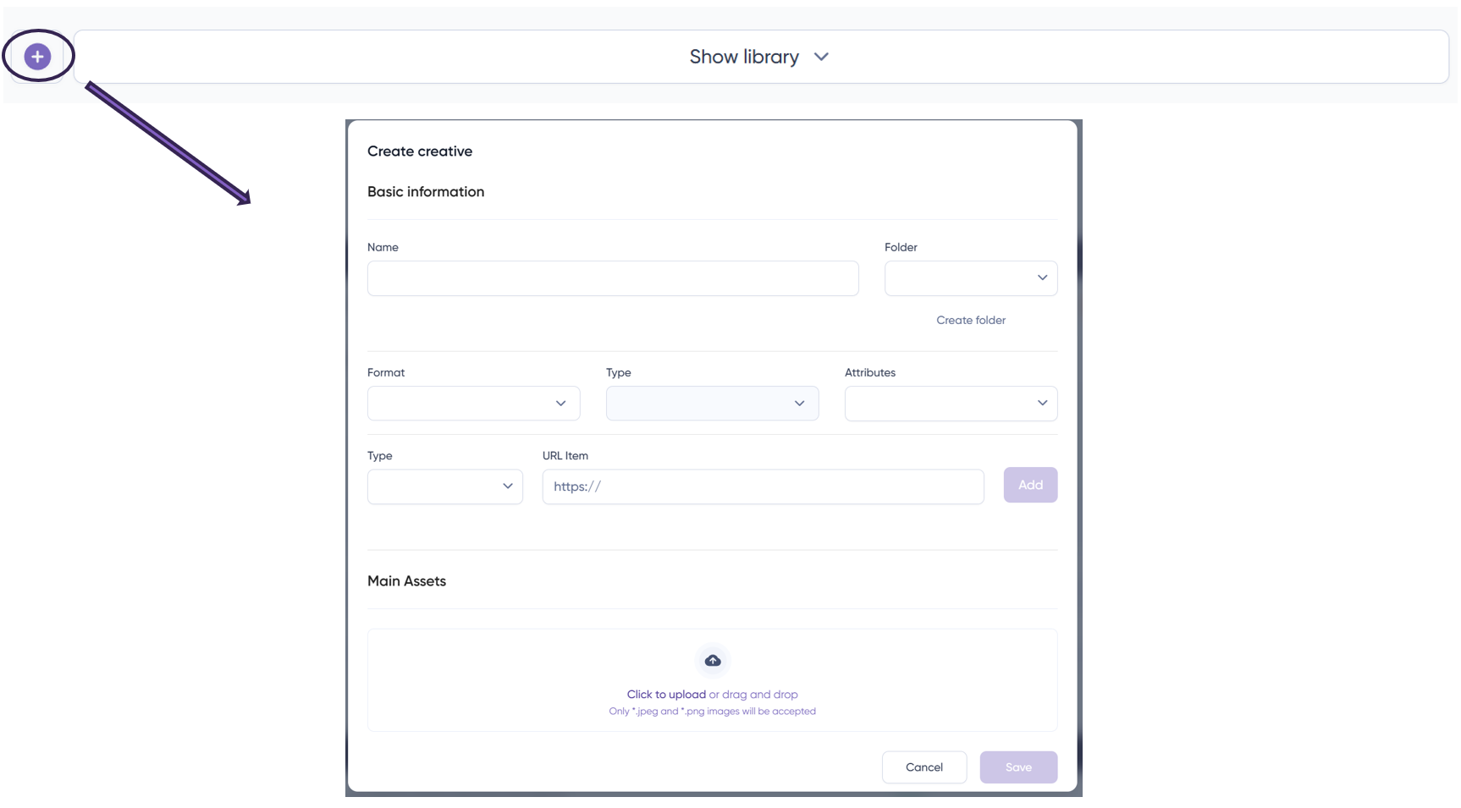Focus the Name input field
Screen dimensions: 1461x808
click(612, 278)
